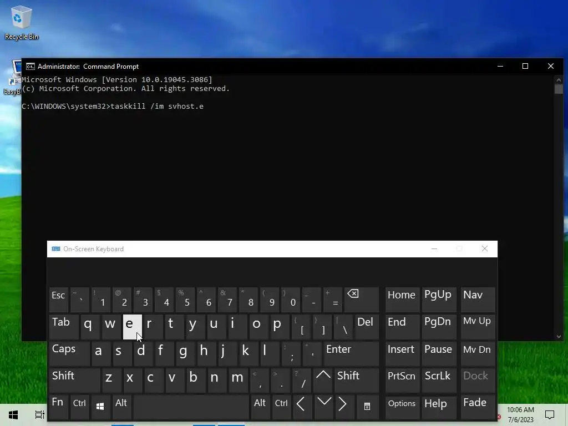Tap the letter q key
The image size is (568, 426).
(90, 327)
